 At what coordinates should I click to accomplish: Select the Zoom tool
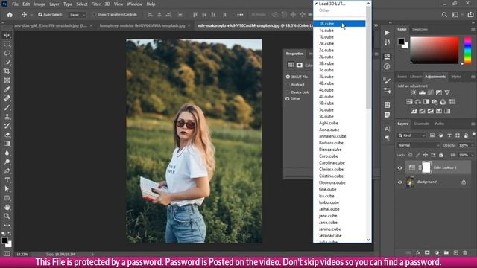click(7, 216)
